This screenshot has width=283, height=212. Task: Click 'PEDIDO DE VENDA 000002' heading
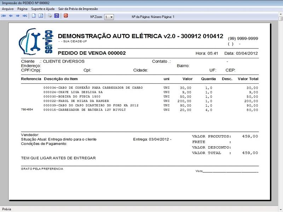point(92,53)
